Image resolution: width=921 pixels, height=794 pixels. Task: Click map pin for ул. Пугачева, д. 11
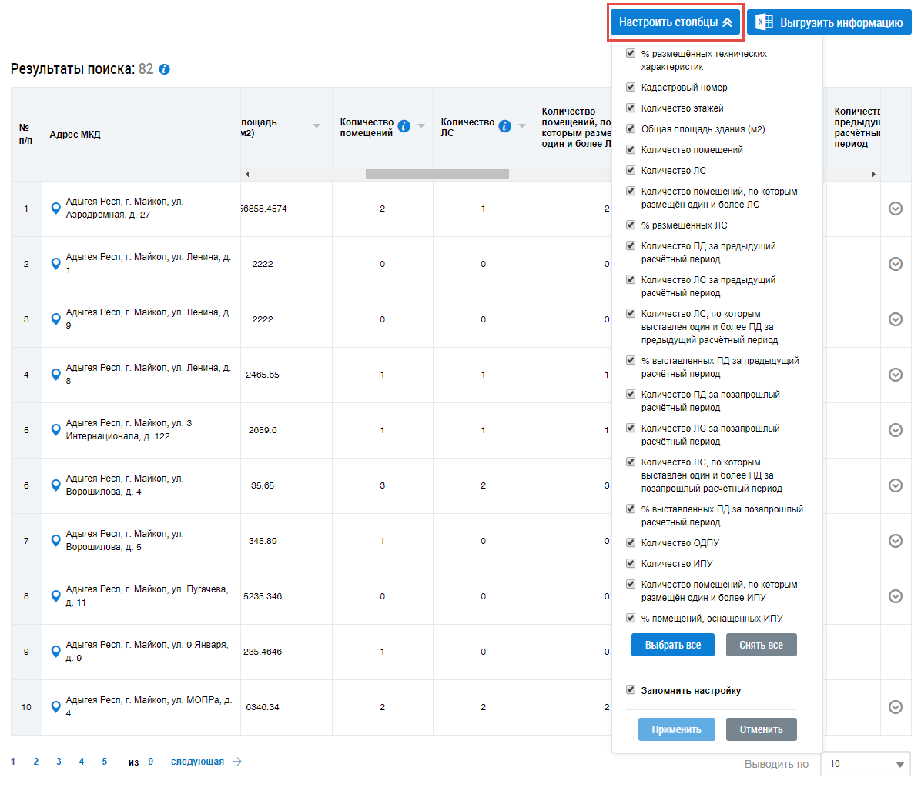point(55,596)
